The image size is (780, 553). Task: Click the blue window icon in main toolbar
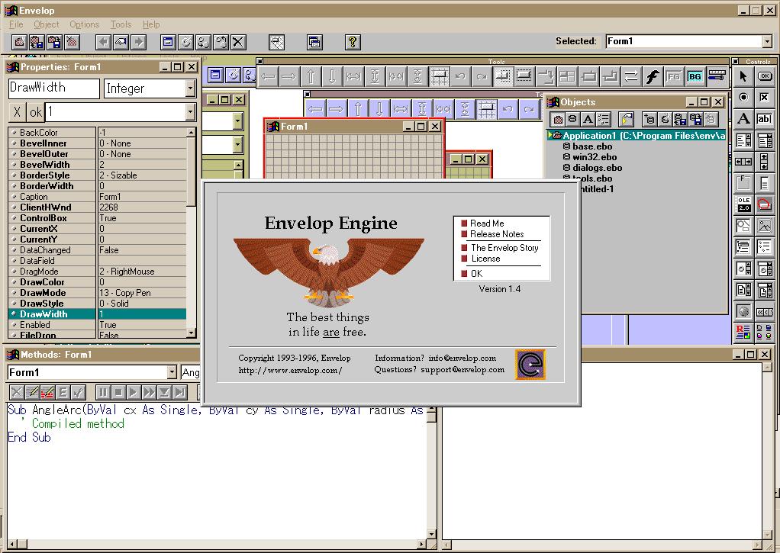tap(168, 42)
